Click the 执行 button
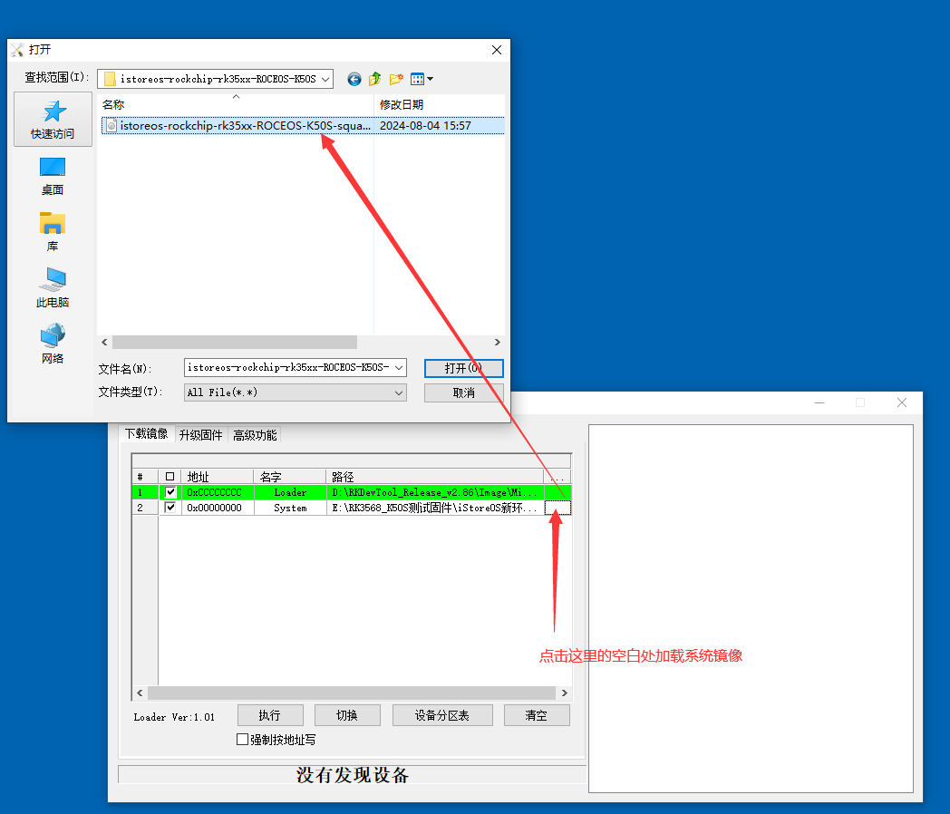Screen dimensions: 950x814 tap(269, 715)
